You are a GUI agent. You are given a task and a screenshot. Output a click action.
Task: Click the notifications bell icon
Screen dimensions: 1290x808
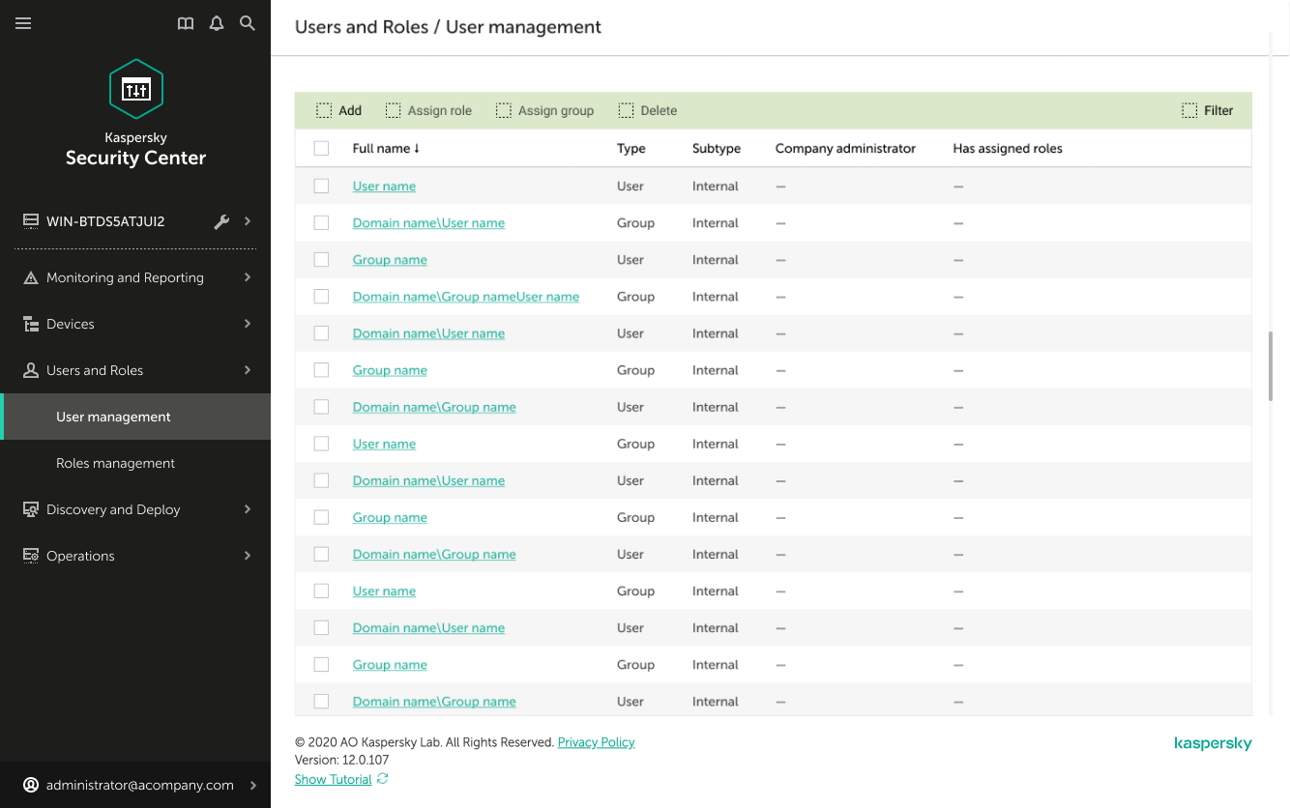pyautogui.click(x=217, y=23)
